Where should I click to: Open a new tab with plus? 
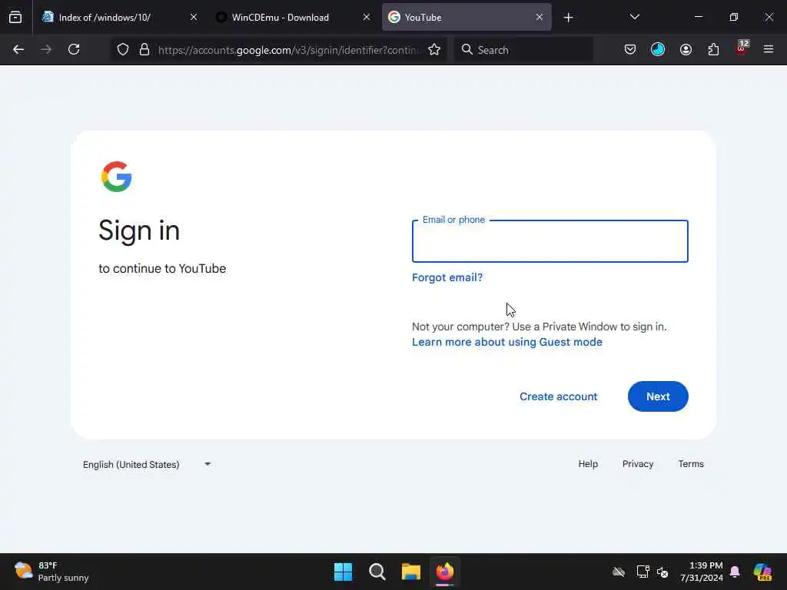click(x=568, y=18)
